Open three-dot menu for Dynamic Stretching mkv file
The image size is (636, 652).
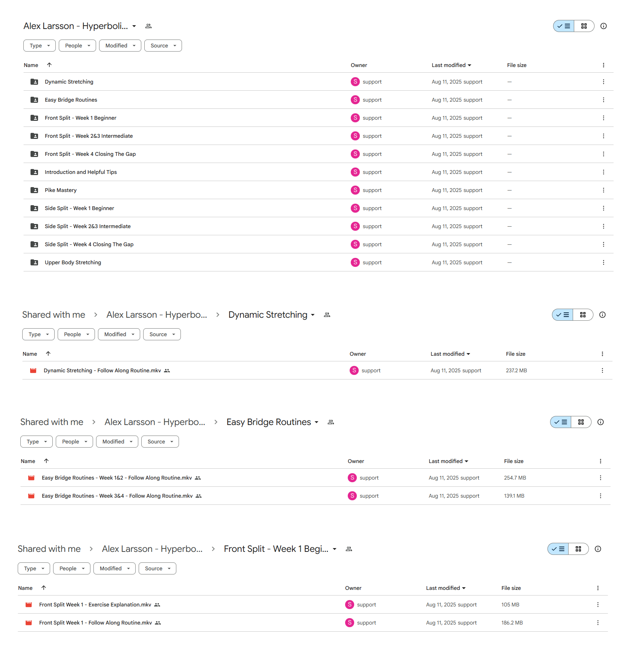pos(602,370)
